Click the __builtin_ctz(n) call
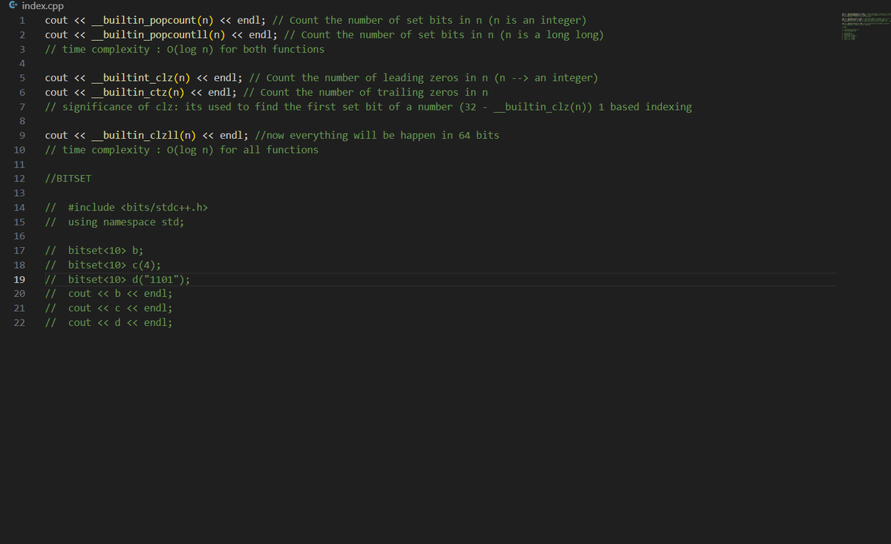The width and height of the screenshot is (891, 544). (x=139, y=92)
